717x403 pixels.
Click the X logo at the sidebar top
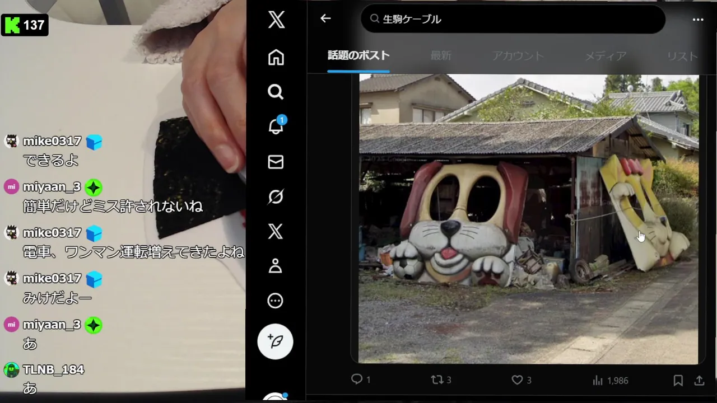[x=276, y=20]
